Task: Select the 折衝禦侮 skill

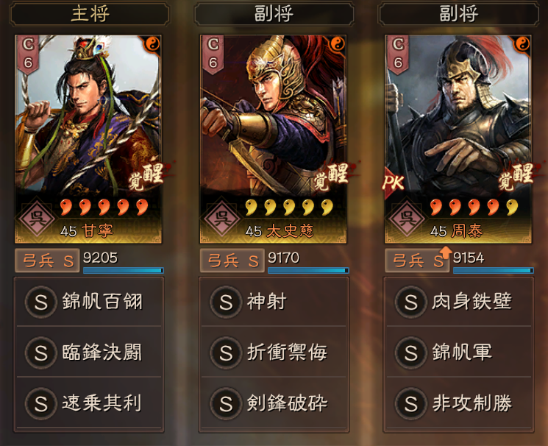Action: [x=274, y=353]
